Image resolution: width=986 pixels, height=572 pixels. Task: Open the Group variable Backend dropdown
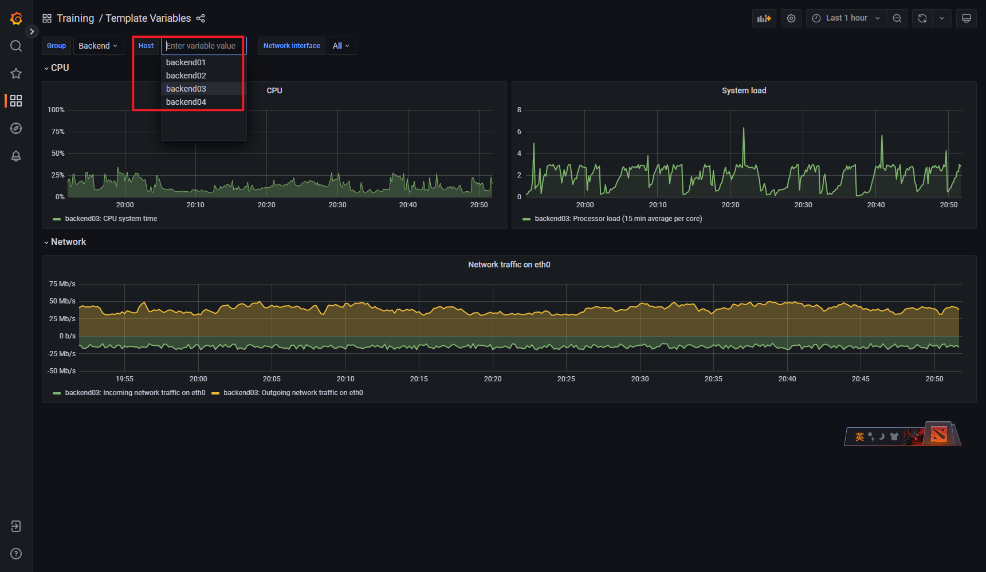tap(99, 46)
